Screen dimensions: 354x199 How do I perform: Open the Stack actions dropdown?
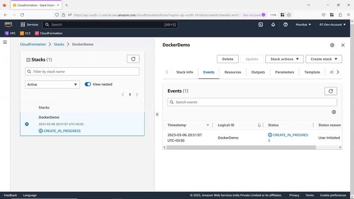(284, 59)
